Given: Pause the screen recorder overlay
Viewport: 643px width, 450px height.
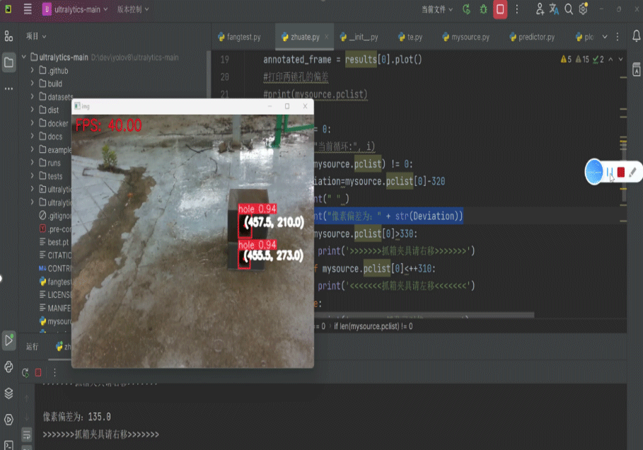Looking at the screenshot, I should point(609,172).
